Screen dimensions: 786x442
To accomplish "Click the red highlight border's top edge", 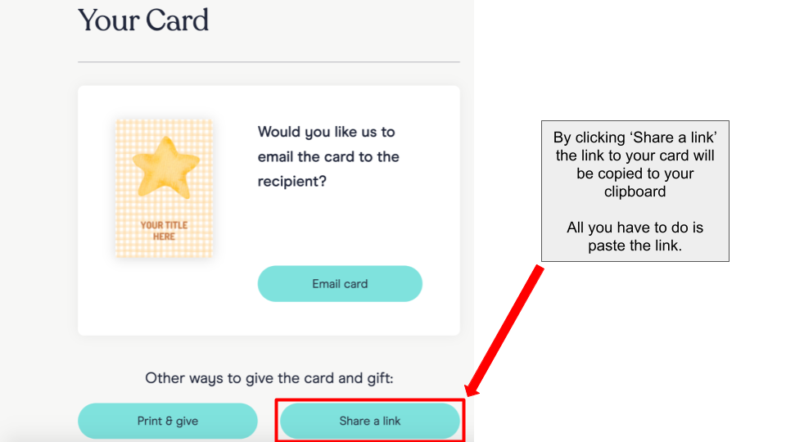I will (x=370, y=400).
